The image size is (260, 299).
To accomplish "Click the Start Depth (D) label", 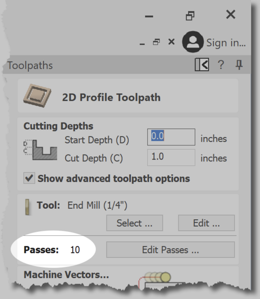I will [x=97, y=140].
